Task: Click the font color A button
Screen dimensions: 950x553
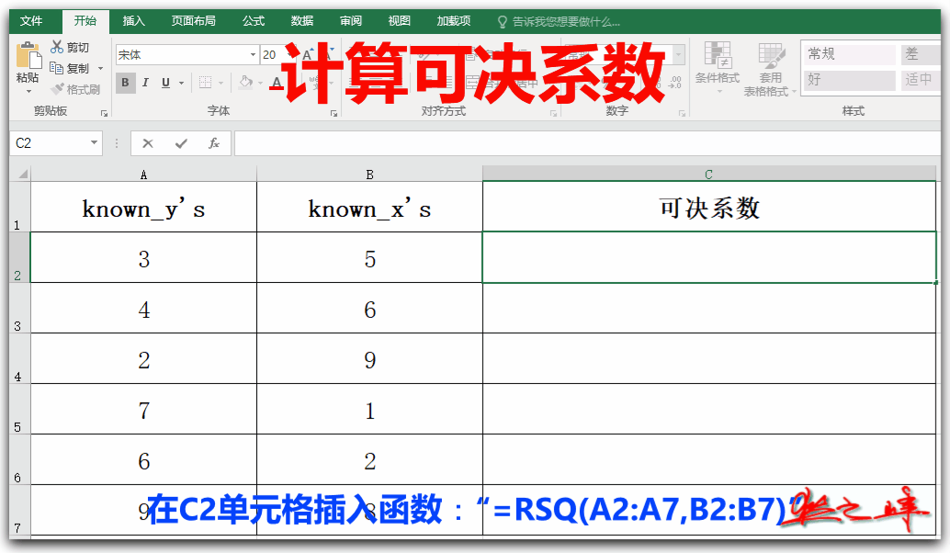Action: tap(277, 83)
